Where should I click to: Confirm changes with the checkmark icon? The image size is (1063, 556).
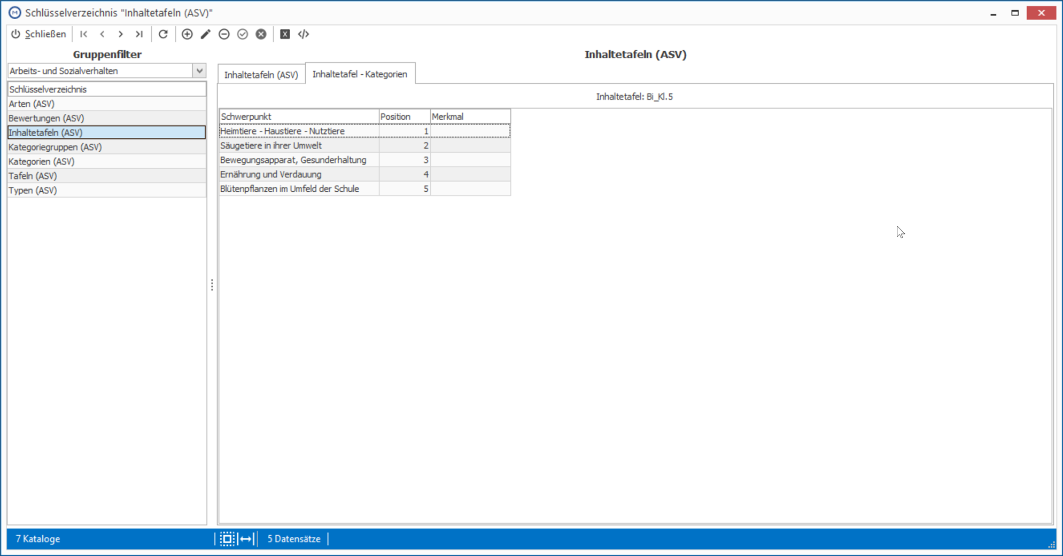(243, 34)
